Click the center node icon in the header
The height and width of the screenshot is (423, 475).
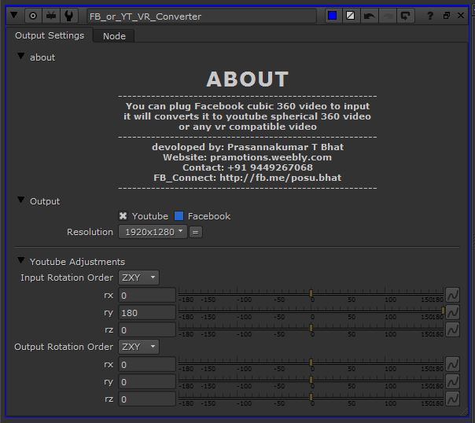click(33, 16)
